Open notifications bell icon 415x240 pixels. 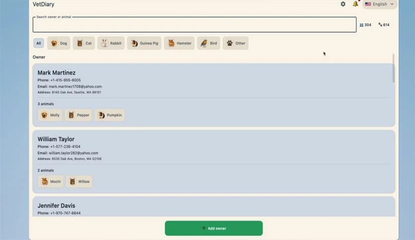[355, 3]
